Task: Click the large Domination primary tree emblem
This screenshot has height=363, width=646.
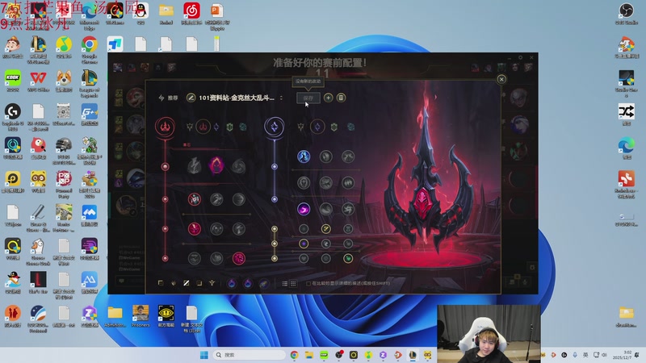Action: (165, 127)
